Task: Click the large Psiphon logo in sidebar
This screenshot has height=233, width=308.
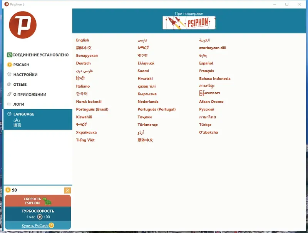Action: 23,25
